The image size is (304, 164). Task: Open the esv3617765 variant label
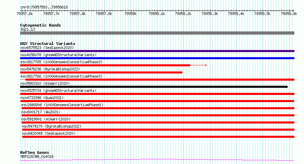click(61, 62)
